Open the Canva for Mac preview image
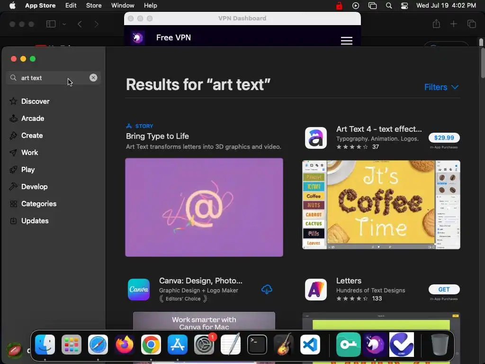Viewport: 485px width, 364px height. pos(204,321)
